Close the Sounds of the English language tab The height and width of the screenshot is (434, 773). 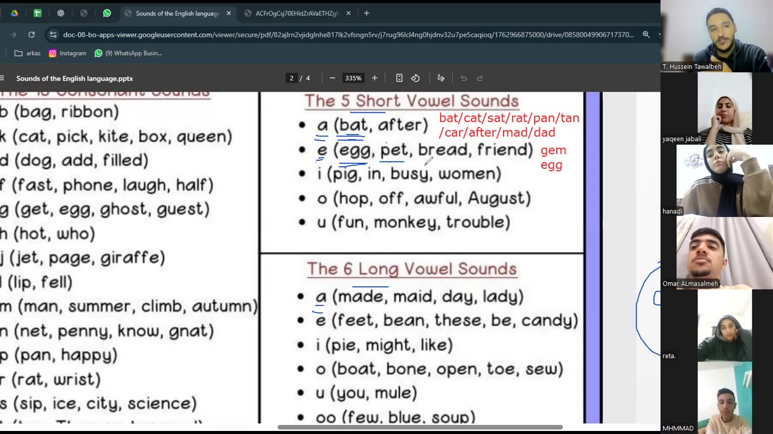click(228, 13)
